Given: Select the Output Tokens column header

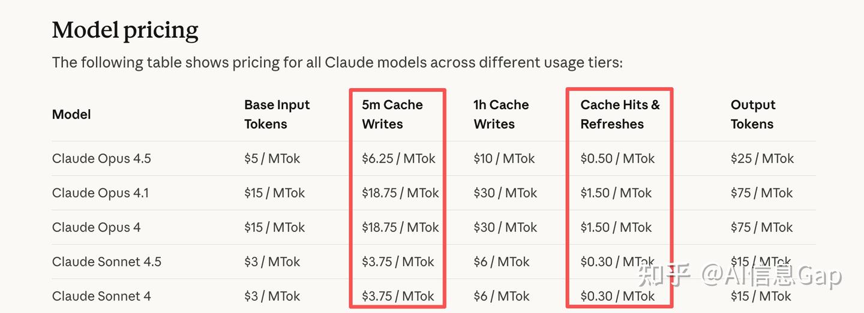Looking at the screenshot, I should 752,115.
